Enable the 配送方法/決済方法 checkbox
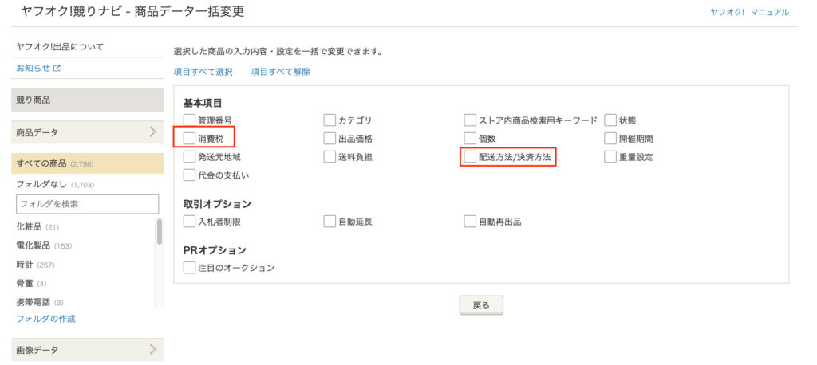Screen dimensions: 817x365 (x=470, y=157)
